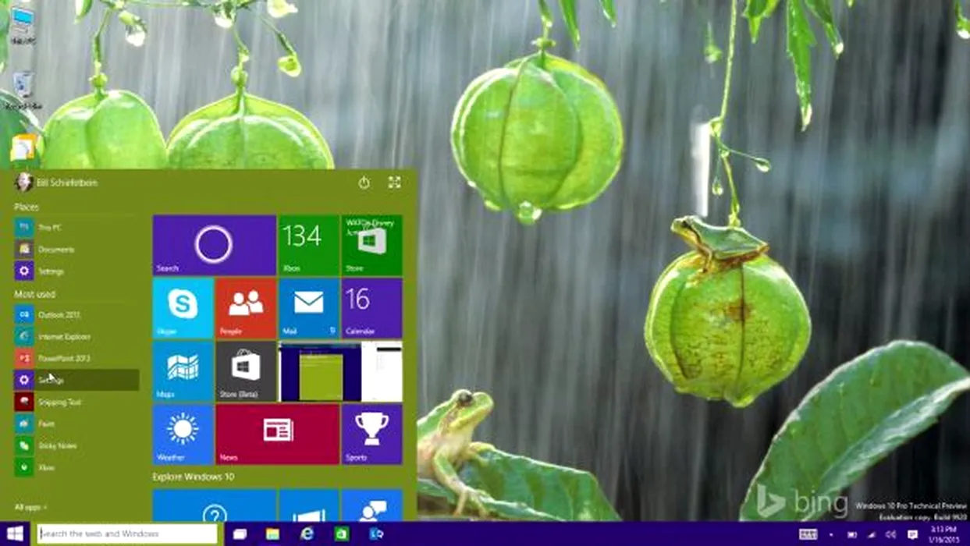Click the taskbar volume icon

pyautogui.click(x=891, y=534)
